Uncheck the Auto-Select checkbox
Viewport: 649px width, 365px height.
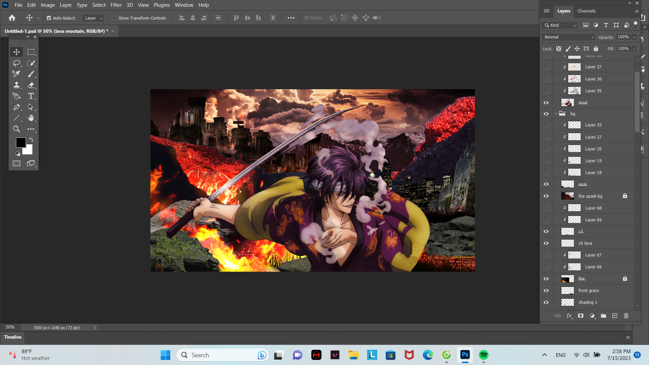pos(49,18)
